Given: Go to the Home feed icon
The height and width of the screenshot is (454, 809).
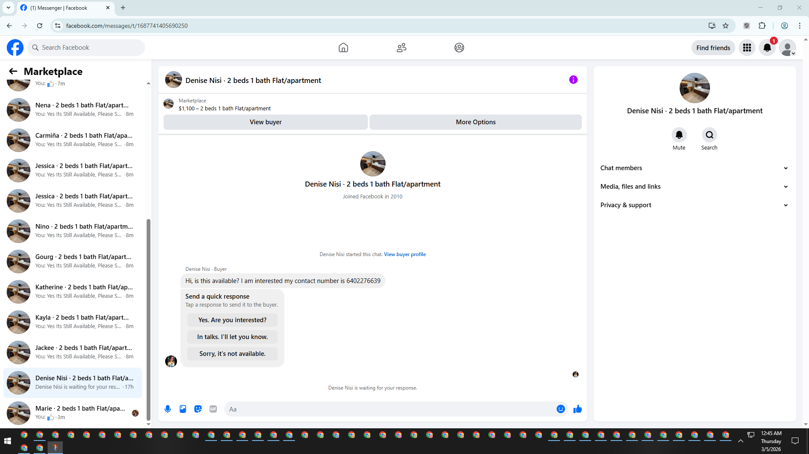Looking at the screenshot, I should [343, 48].
